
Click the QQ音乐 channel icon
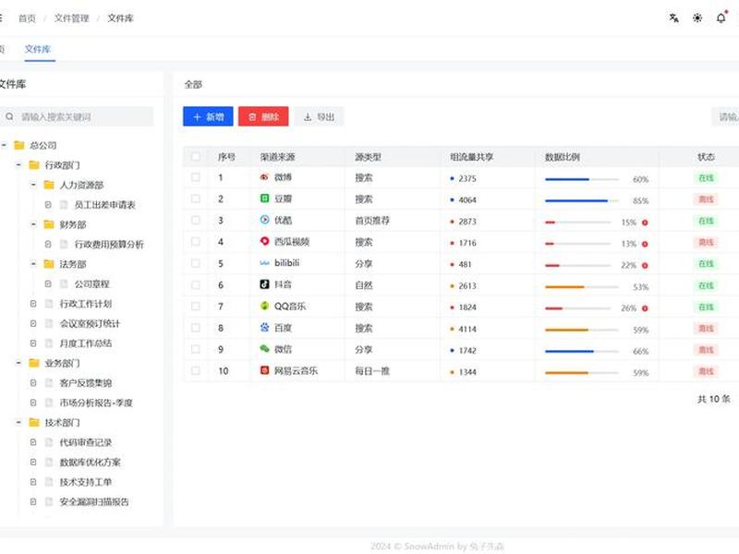click(x=264, y=306)
